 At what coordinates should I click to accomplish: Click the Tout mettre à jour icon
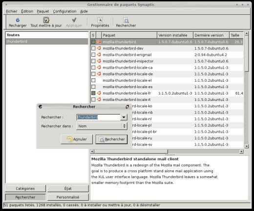coord(46,20)
